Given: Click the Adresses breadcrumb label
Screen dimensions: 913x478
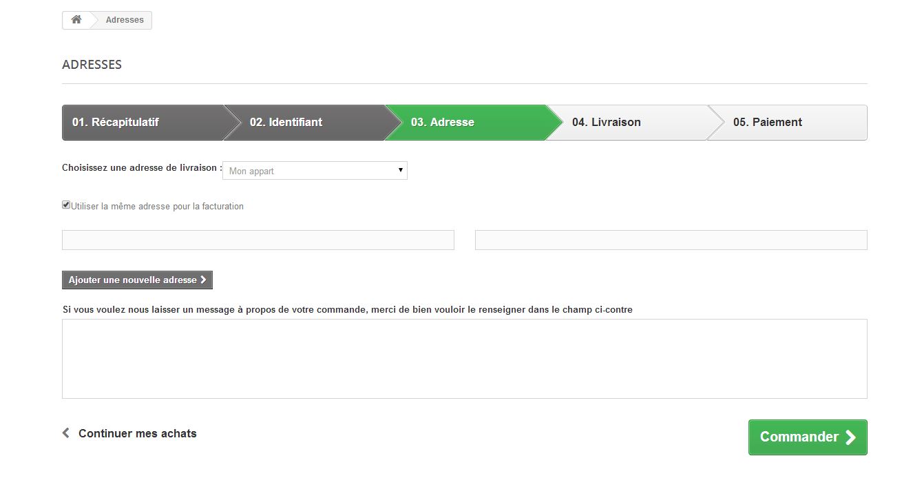Looking at the screenshot, I should click(x=125, y=20).
